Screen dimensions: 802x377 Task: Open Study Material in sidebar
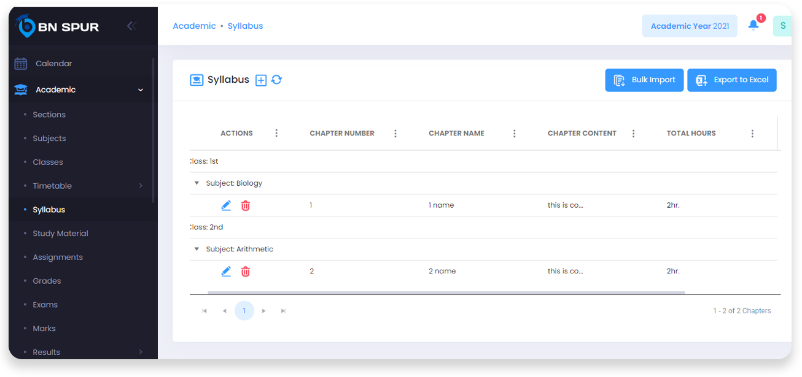pos(60,234)
